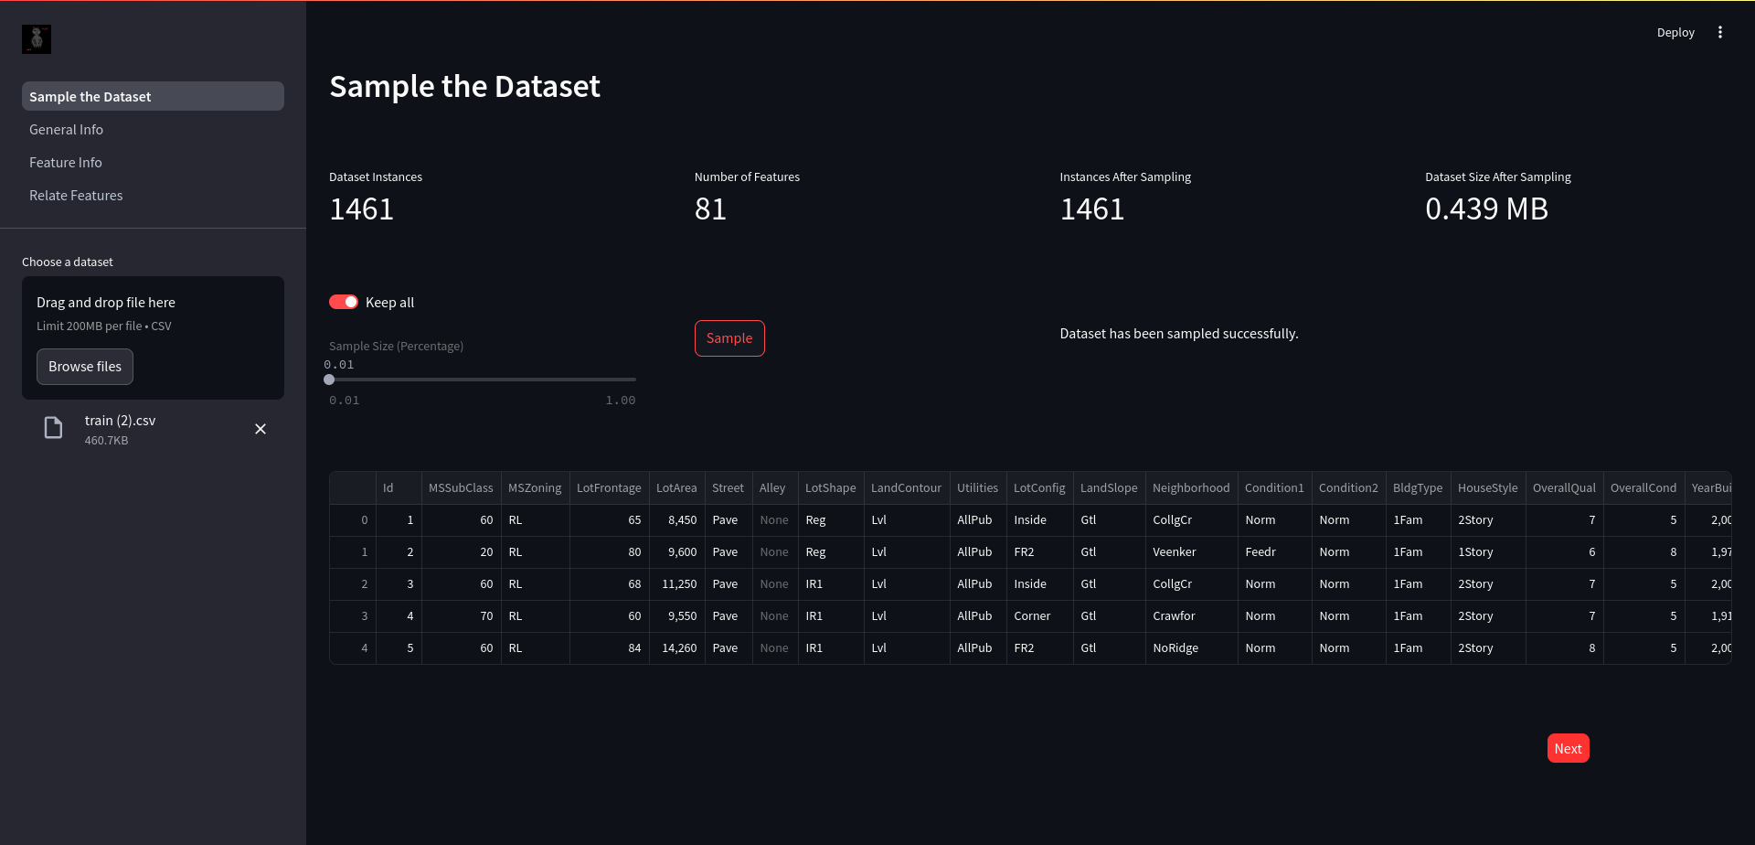Click the 14,260 LotArea cell
The height and width of the screenshot is (845, 1755).
(676, 648)
